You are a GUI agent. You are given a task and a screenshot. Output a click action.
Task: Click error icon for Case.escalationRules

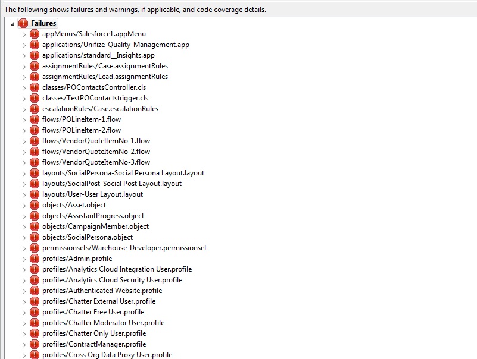pyautogui.click(x=35, y=109)
